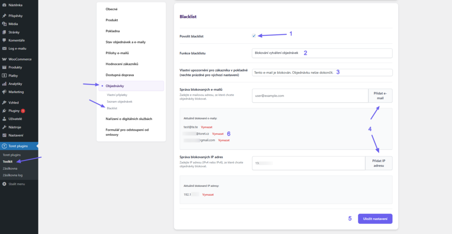Screen dimensions: 452x234
Task: Click the Aktuálně blokované e-maily label
Action: tap(200, 118)
